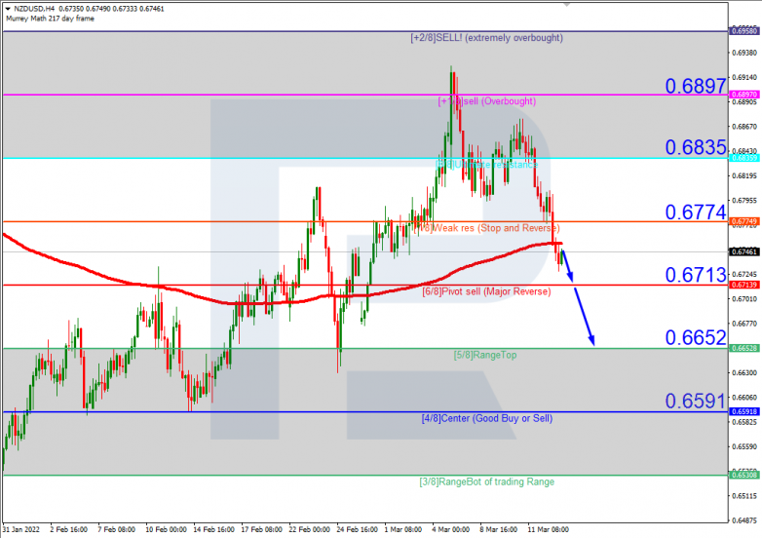Click the 0.64875 price scale tick
This screenshot has width=762, height=538.
click(x=744, y=520)
